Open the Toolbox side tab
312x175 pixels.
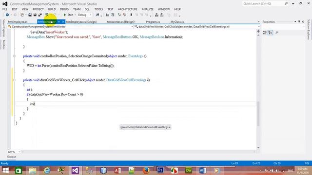pos(3,44)
